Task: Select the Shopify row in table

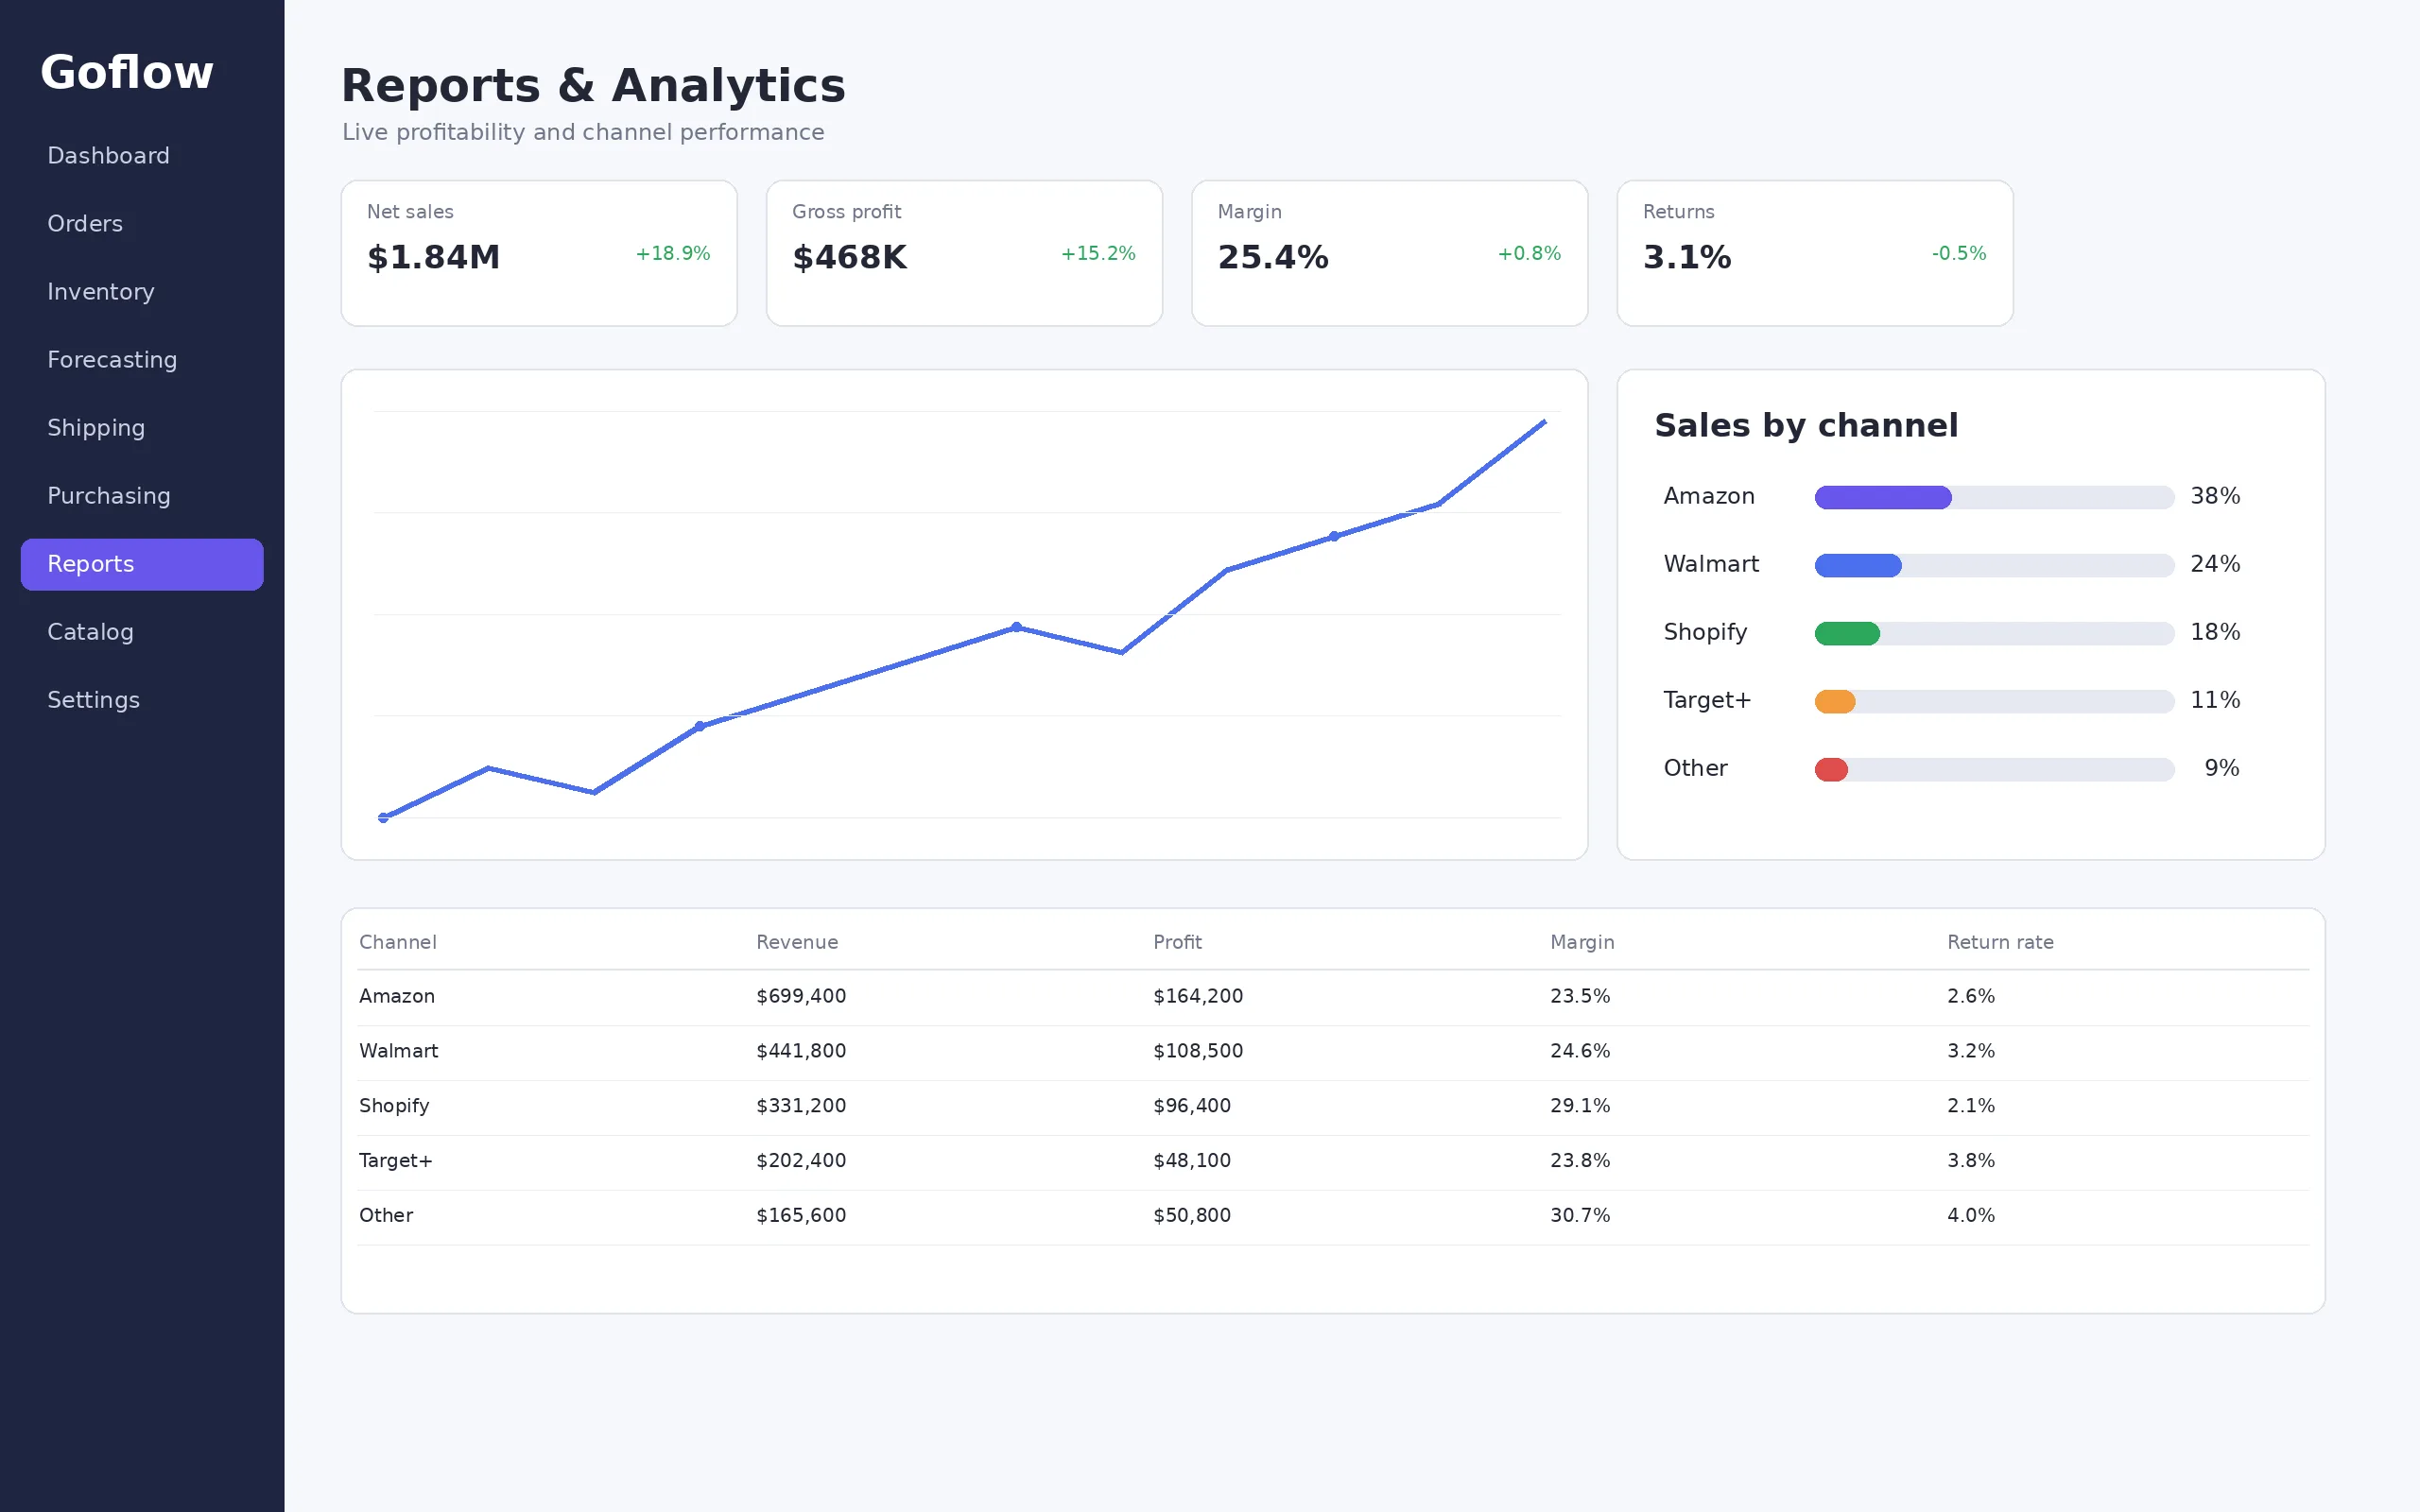Action: pyautogui.click(x=1333, y=1107)
